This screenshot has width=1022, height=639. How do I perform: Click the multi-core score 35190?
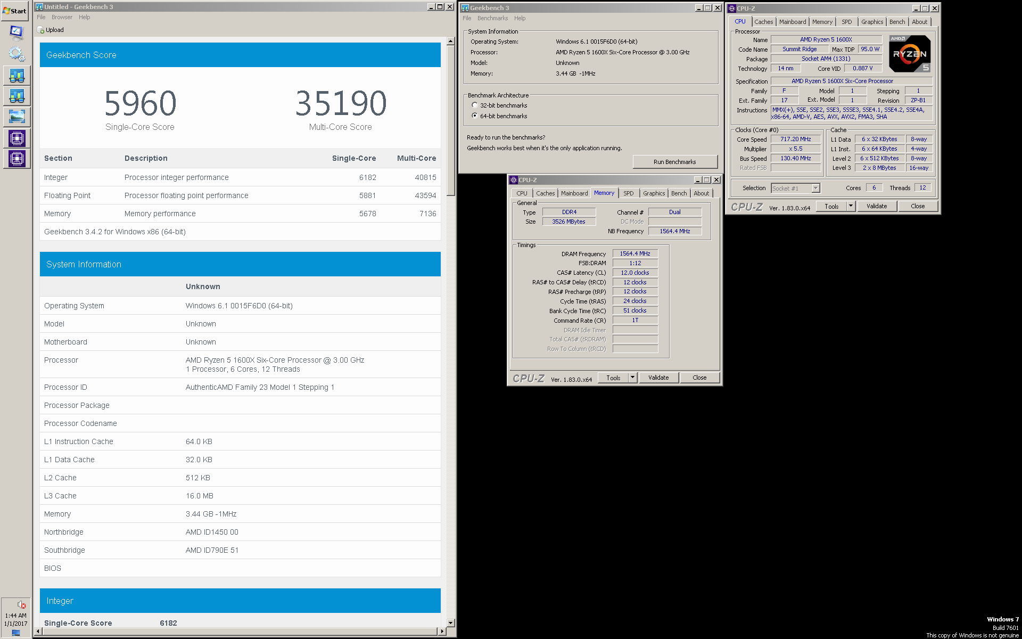pos(341,103)
